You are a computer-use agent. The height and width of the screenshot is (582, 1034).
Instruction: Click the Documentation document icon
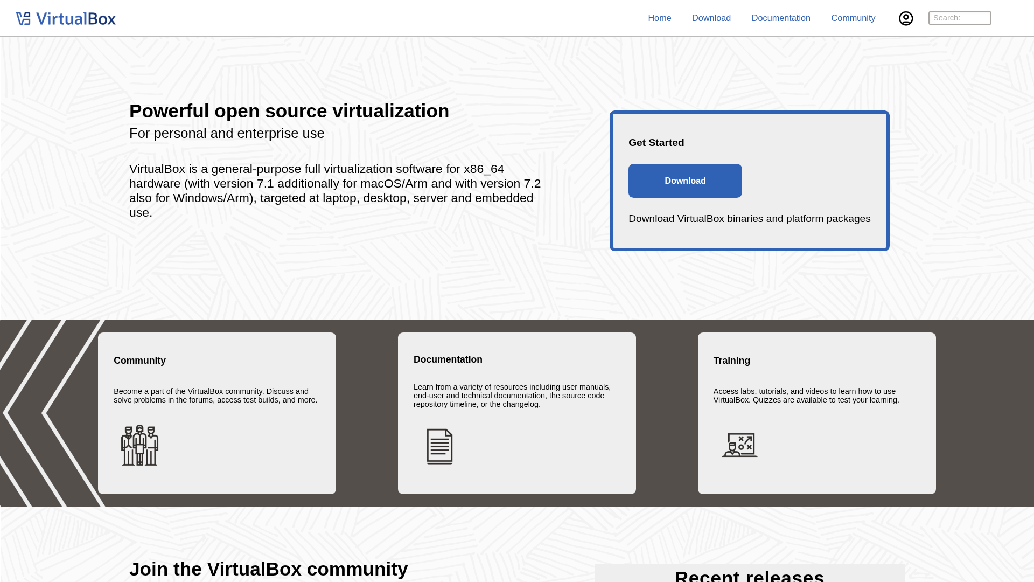[x=439, y=446]
